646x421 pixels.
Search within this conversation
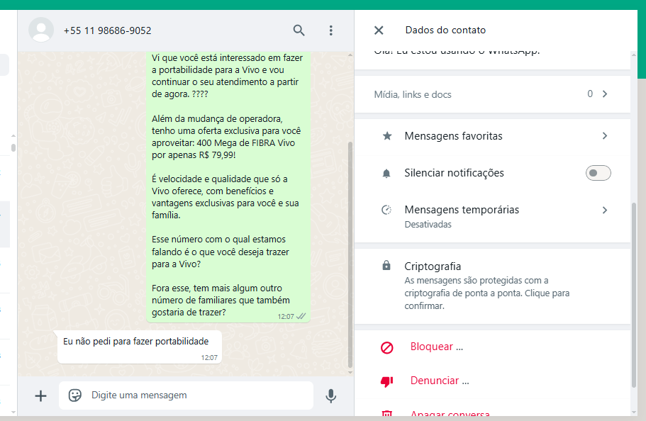click(299, 30)
